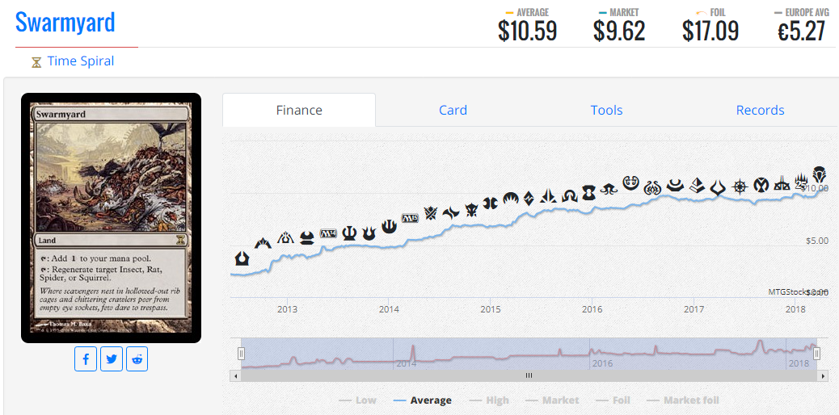Click the Swarmyard card image
Screen dimensions: 839x415
coord(111,218)
